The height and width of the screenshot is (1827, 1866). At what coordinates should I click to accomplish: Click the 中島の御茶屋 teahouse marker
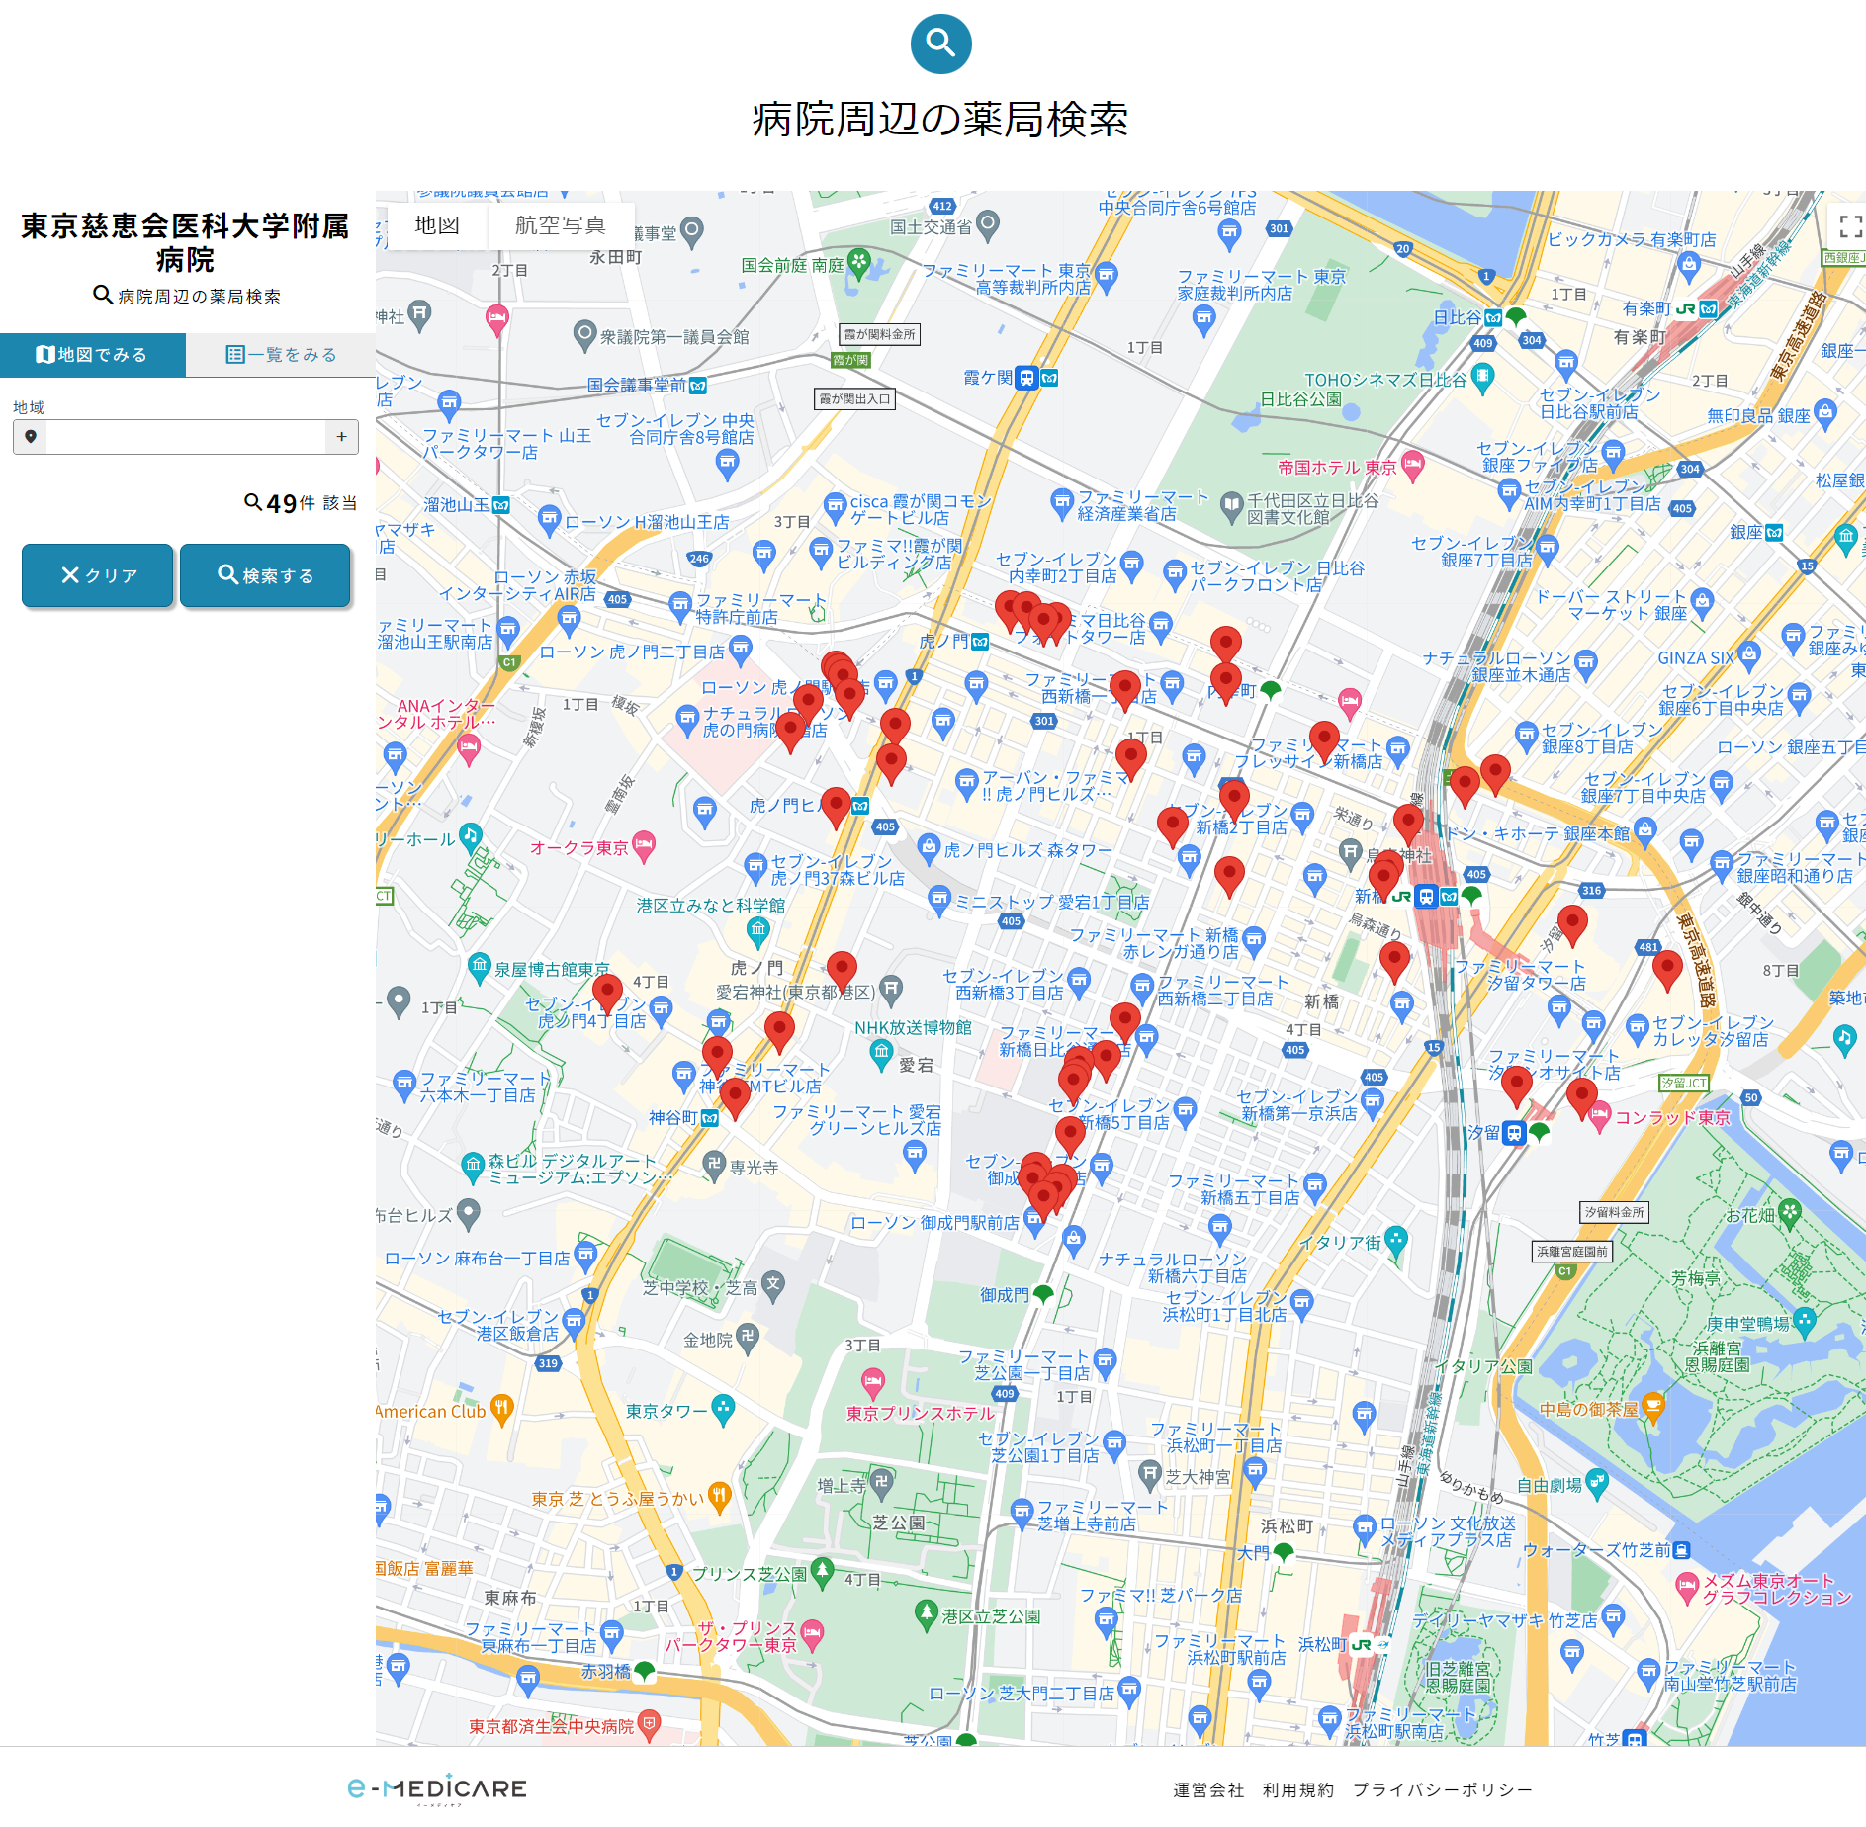coord(1654,1406)
